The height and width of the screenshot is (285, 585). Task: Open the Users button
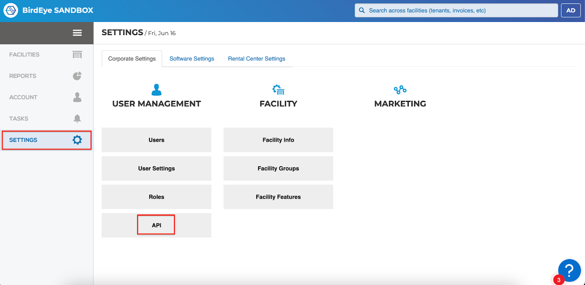[156, 140]
